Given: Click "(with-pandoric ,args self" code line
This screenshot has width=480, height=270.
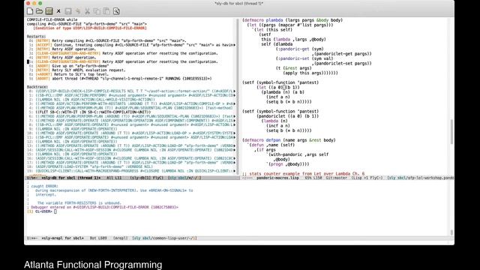Looking at the screenshot, I should click(x=298, y=154).
